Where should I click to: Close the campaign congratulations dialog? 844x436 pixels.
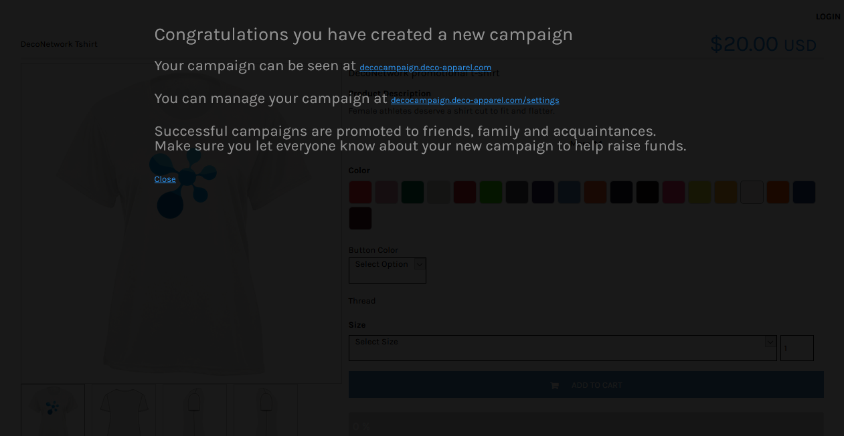(x=165, y=179)
